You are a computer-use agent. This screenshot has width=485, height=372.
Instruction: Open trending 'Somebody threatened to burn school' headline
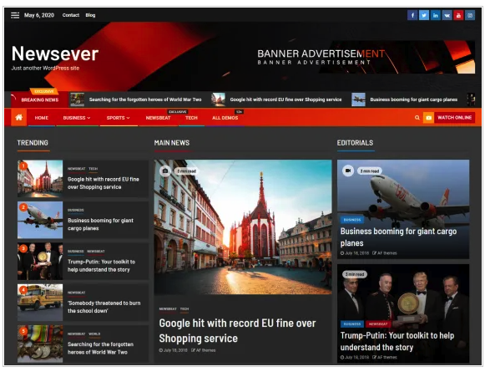tap(104, 307)
